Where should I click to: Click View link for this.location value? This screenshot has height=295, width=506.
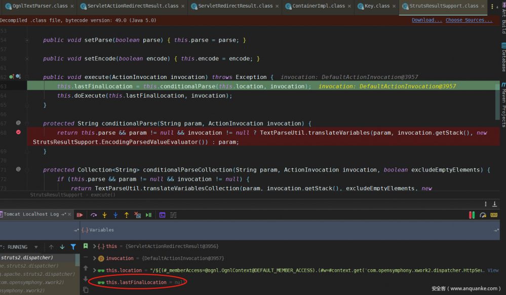[492, 270]
